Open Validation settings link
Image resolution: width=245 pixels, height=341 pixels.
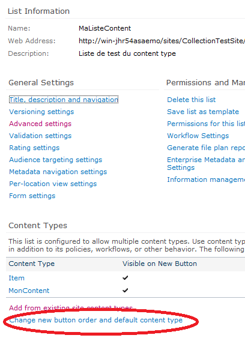tap(40, 136)
